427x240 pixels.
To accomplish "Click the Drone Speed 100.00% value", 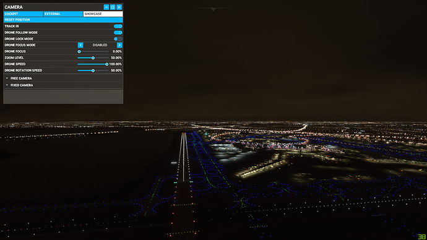I will pos(116,64).
